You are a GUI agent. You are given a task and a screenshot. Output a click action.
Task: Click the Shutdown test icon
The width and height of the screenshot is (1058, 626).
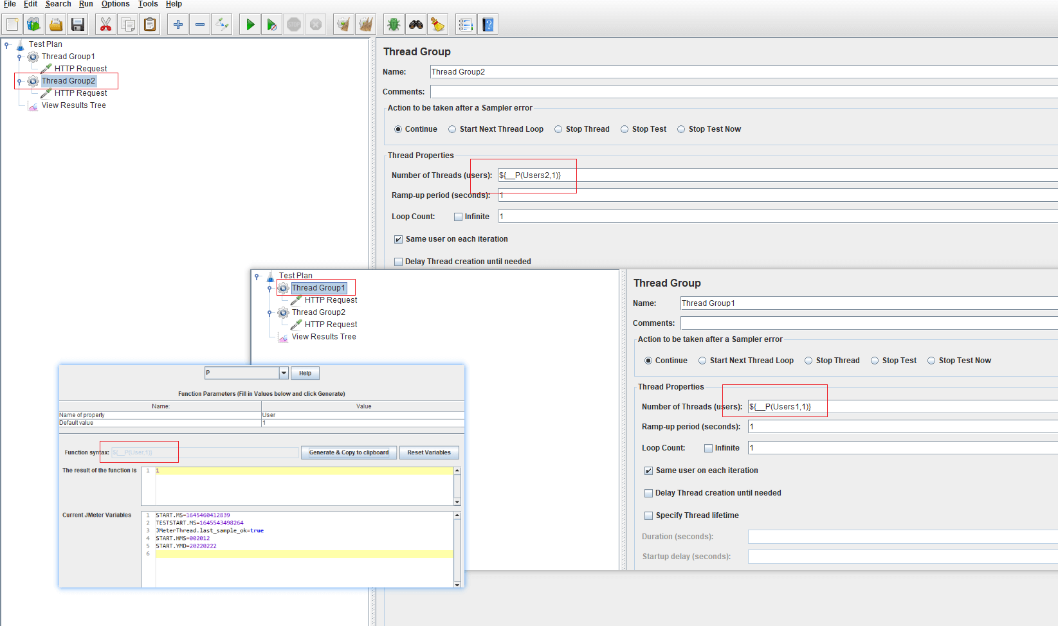pyautogui.click(x=316, y=25)
